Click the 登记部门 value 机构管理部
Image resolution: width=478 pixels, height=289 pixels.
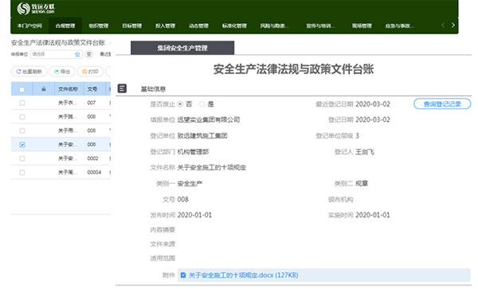click(193, 151)
